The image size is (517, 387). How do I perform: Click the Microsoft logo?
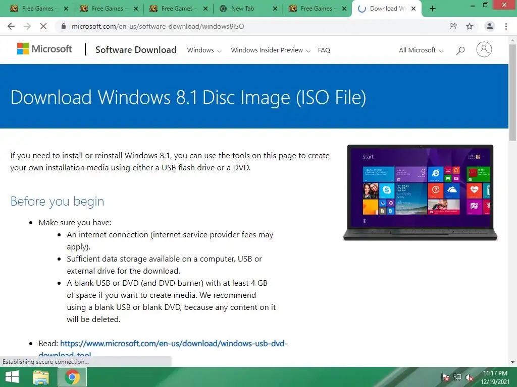point(44,49)
